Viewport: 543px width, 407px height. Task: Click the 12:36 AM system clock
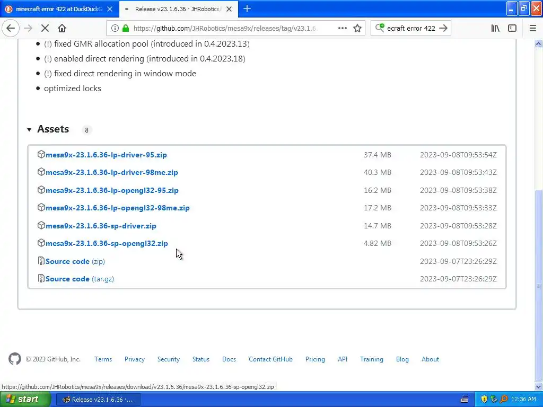click(523, 400)
